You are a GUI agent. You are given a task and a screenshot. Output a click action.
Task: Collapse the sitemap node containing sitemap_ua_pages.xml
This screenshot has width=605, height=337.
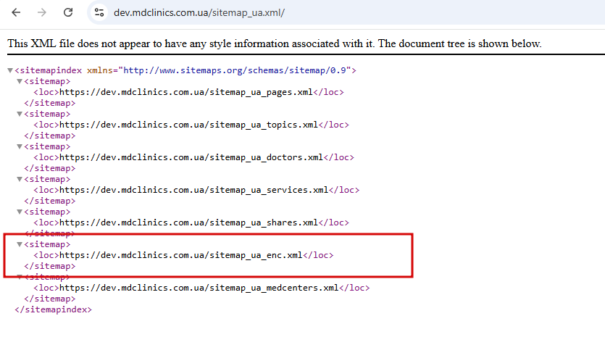(x=20, y=81)
